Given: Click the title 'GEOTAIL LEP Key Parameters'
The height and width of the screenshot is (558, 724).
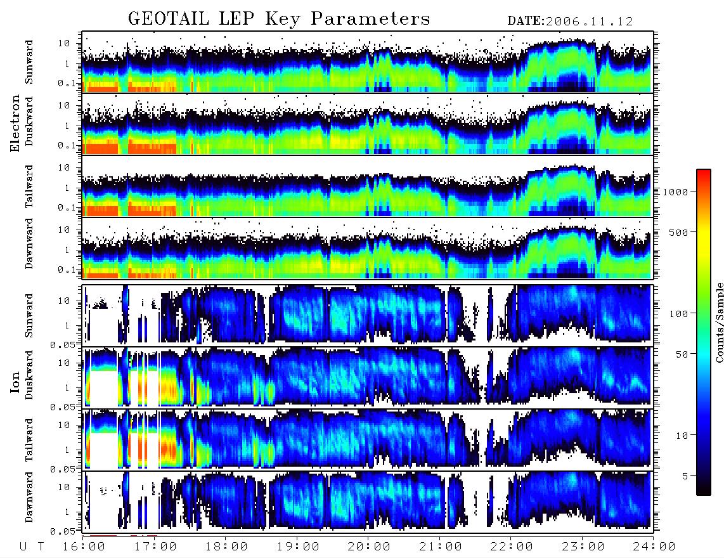Looking at the screenshot, I should (279, 19).
